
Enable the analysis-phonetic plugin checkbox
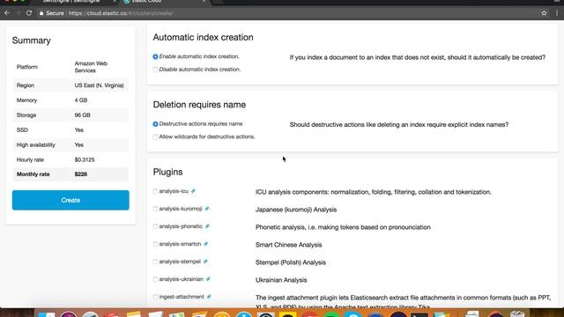[x=155, y=226]
